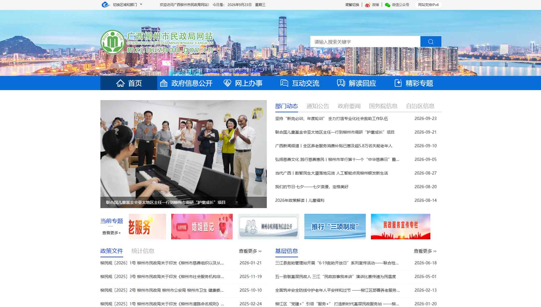Open 查看更多 next to 基层信息

[425, 251]
